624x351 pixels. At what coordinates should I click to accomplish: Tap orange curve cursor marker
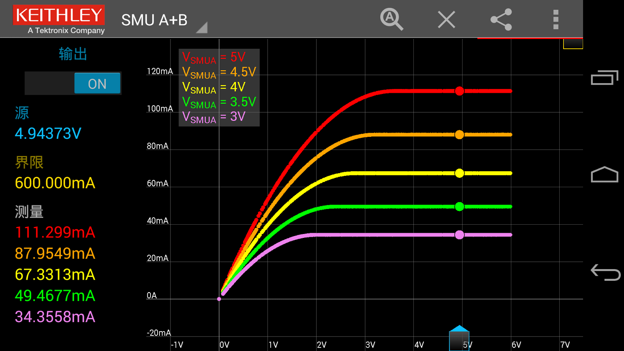459,135
